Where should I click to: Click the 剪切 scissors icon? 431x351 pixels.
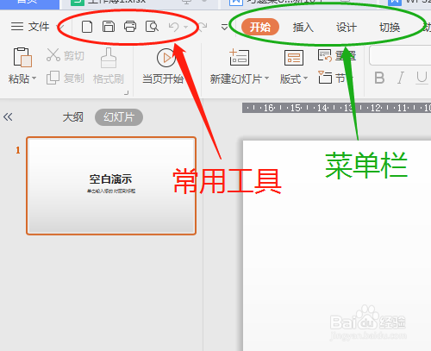(53, 54)
